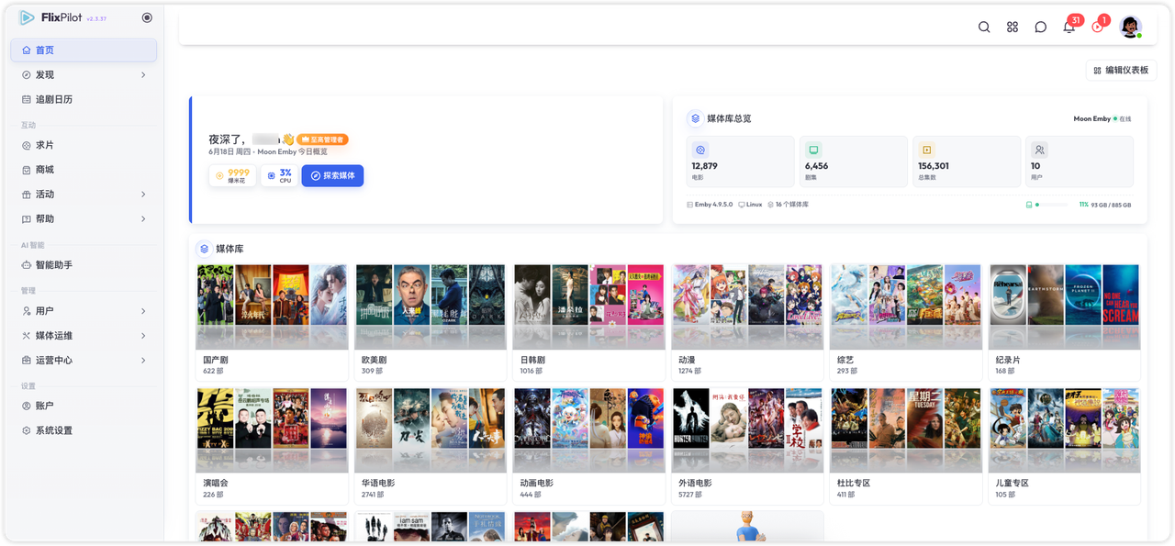The width and height of the screenshot is (1175, 546).
Task: Expand the 运营中心 chevron
Action: pos(143,360)
